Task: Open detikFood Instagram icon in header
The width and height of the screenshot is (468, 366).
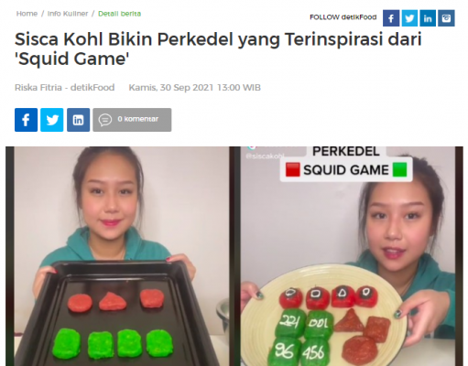Action: (x=446, y=18)
